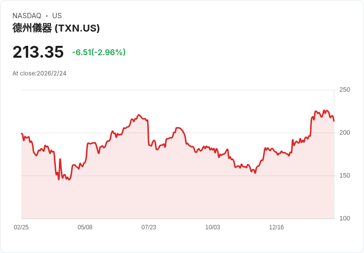
Task: Click the At close:2026/2/24 timestamp
Action: [x=40, y=73]
